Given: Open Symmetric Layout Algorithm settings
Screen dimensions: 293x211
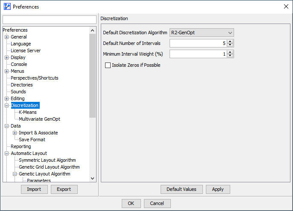Looking at the screenshot, I should coord(47,160).
